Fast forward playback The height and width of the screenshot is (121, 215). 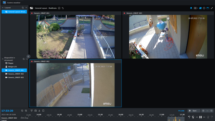[204, 117]
